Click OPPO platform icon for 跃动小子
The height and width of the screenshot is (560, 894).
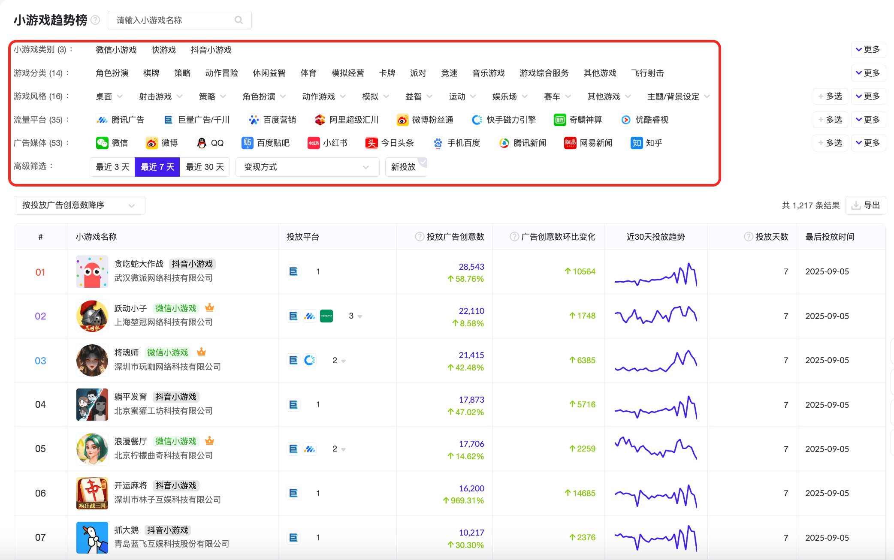click(326, 316)
